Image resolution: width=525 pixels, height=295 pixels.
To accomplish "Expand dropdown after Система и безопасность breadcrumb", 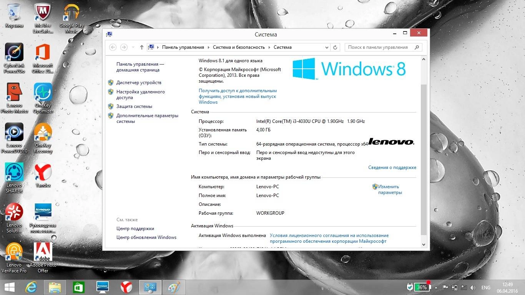I will (269, 47).
